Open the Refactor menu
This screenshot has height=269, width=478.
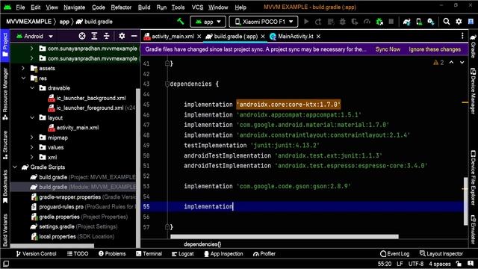[x=121, y=7]
